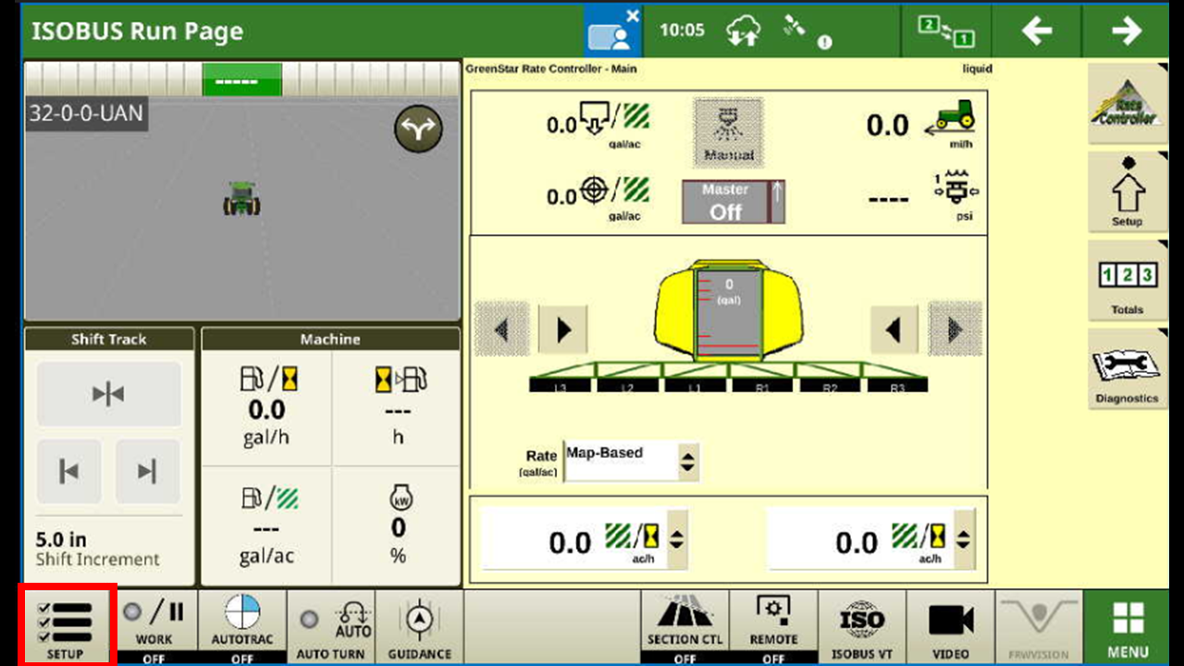
Task: Toggle AutoTrac on or off
Action: coord(242,626)
